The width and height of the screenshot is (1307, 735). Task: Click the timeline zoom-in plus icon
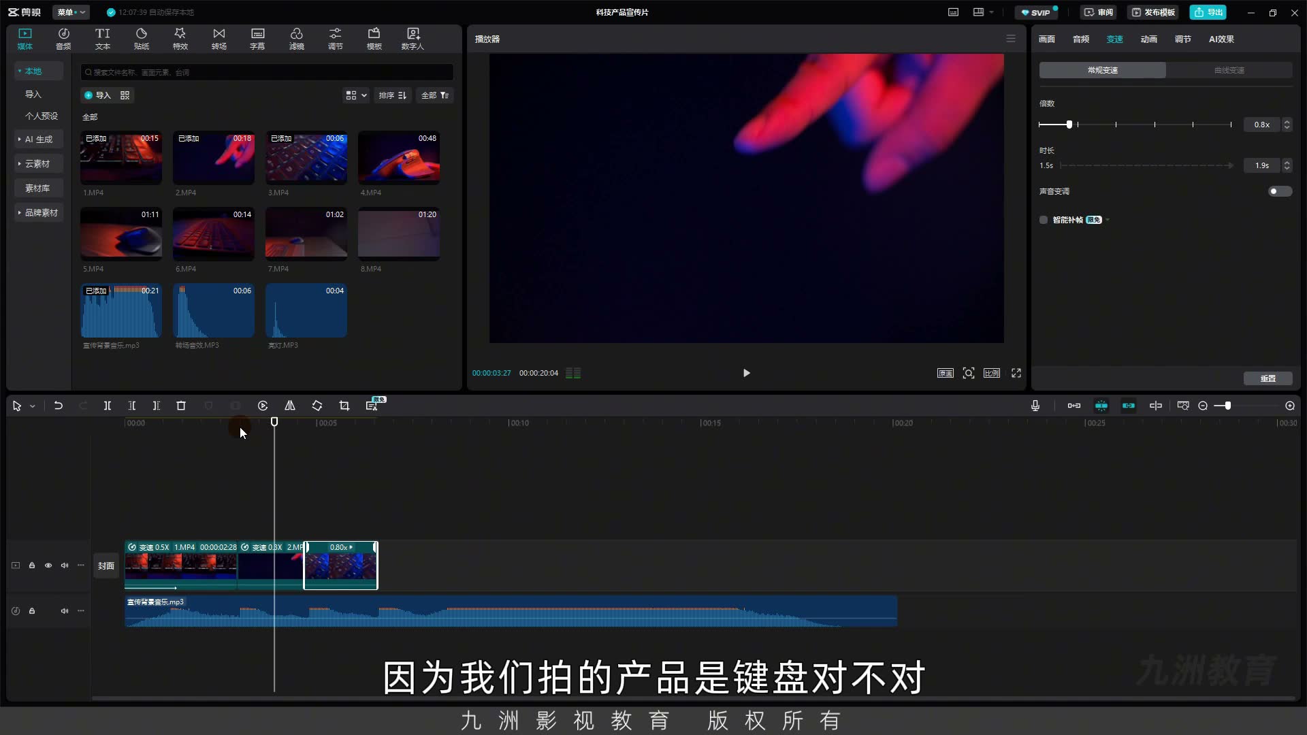point(1290,406)
